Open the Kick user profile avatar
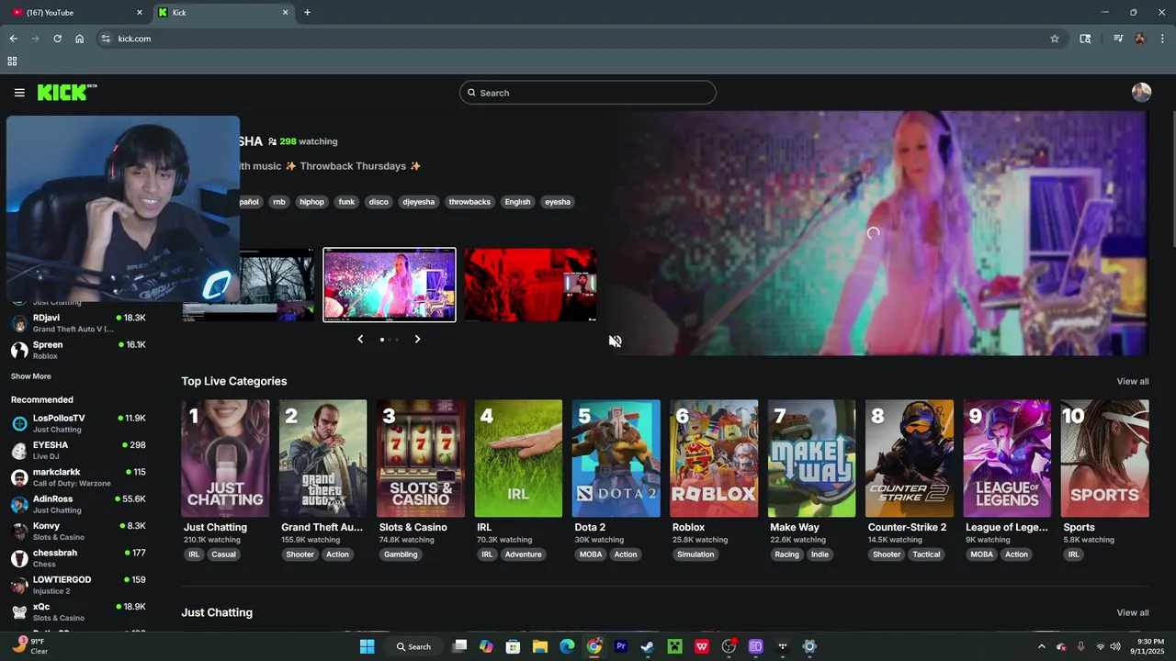Viewport: 1176px width, 661px height. (1141, 93)
